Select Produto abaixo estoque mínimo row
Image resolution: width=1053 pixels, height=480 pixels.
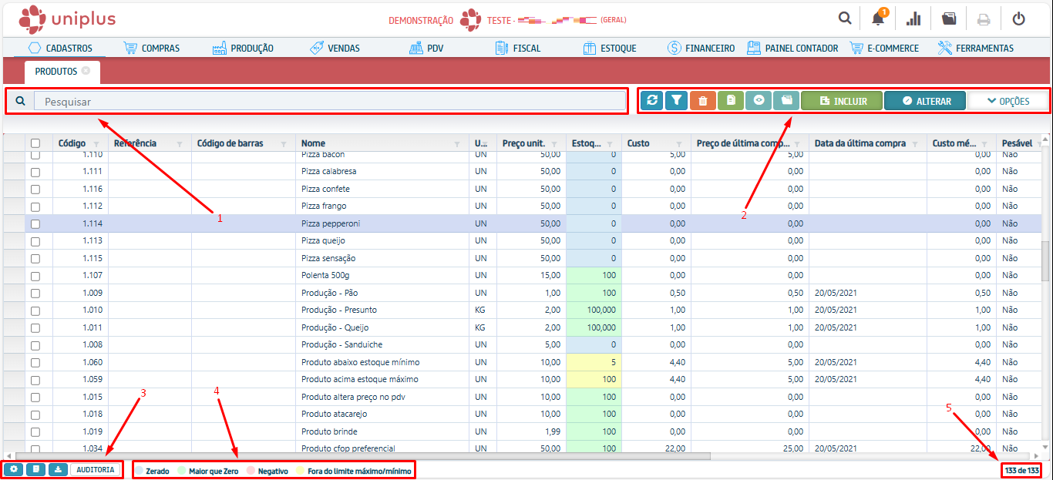click(521, 363)
